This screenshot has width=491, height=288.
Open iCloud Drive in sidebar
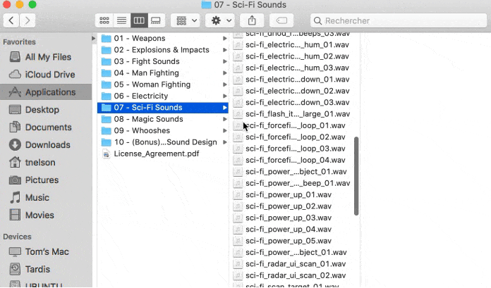coord(49,75)
